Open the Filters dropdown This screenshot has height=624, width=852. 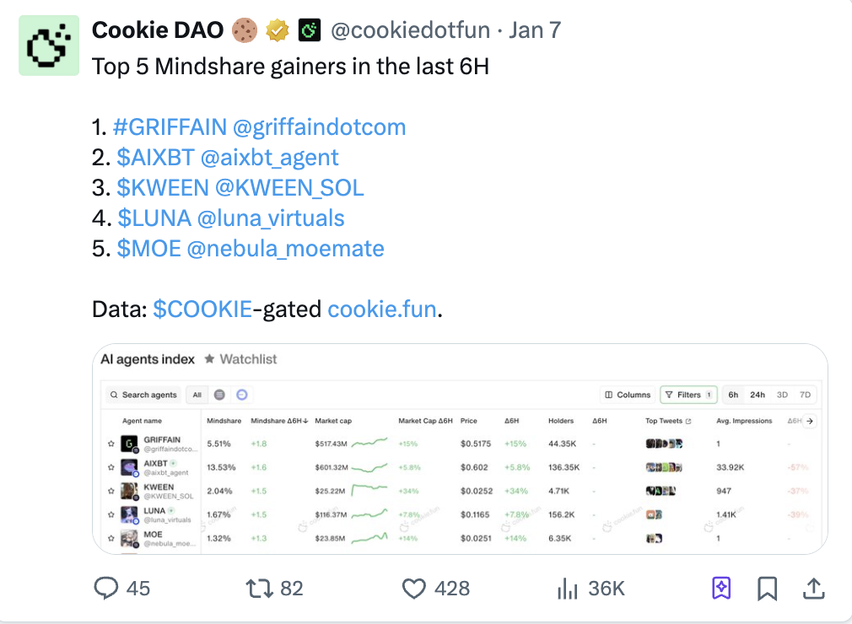coord(688,395)
